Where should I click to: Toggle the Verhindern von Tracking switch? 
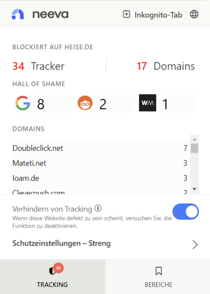(x=185, y=212)
